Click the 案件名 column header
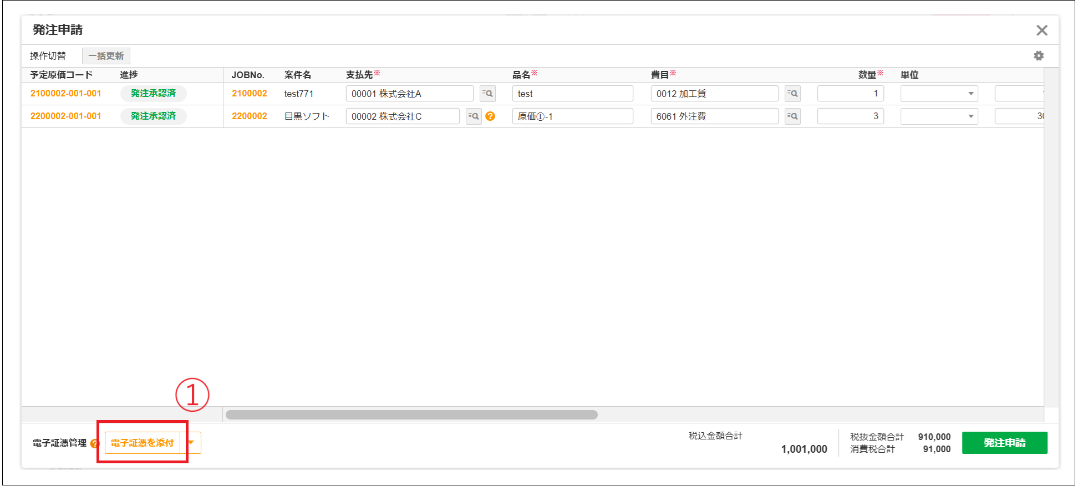The image size is (1078, 486). pyautogui.click(x=298, y=75)
